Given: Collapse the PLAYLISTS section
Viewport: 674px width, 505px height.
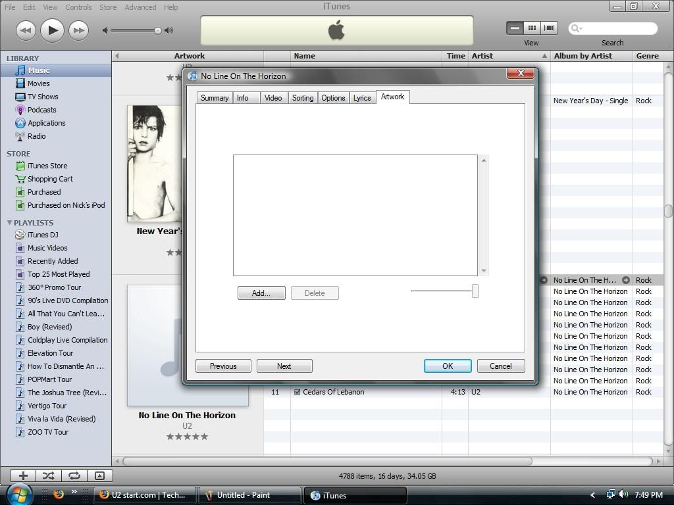Looking at the screenshot, I should [9, 222].
